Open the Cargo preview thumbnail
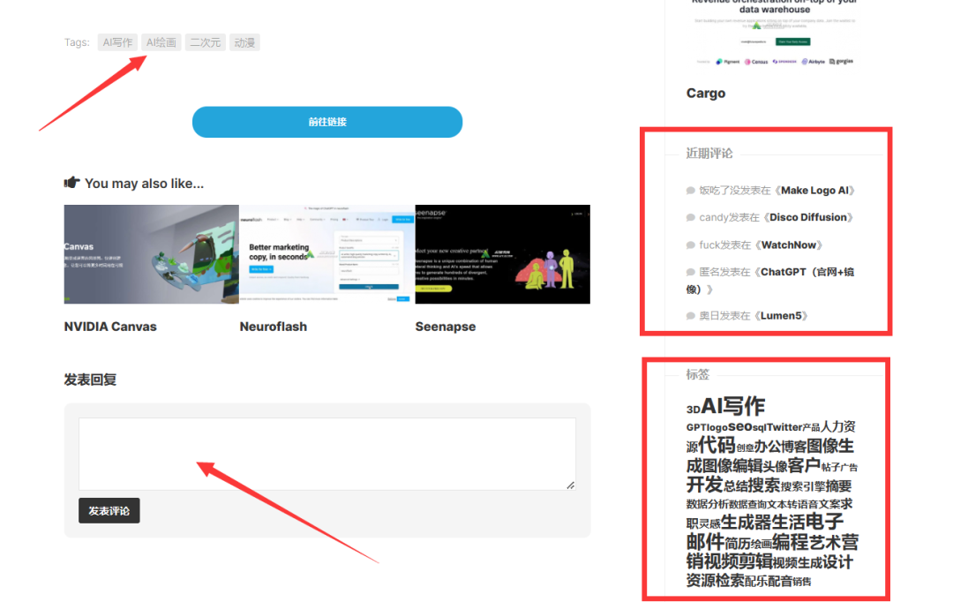The image size is (953, 602). (x=775, y=34)
